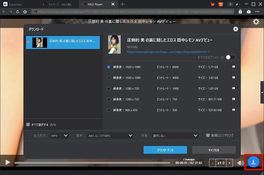Select the 800 x 450 bitrate 500 option
The image size is (264, 175).
(x=109, y=110)
